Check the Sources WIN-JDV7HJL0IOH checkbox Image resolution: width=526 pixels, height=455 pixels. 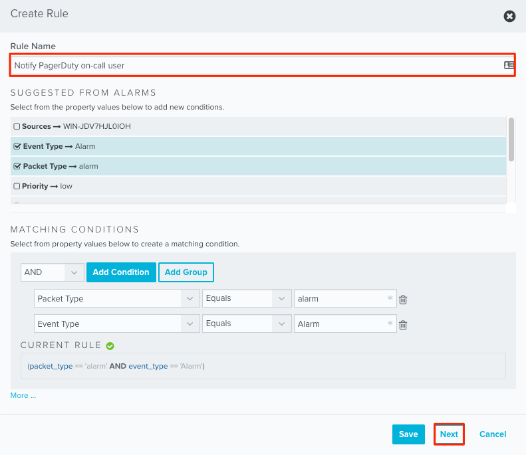[x=17, y=126]
